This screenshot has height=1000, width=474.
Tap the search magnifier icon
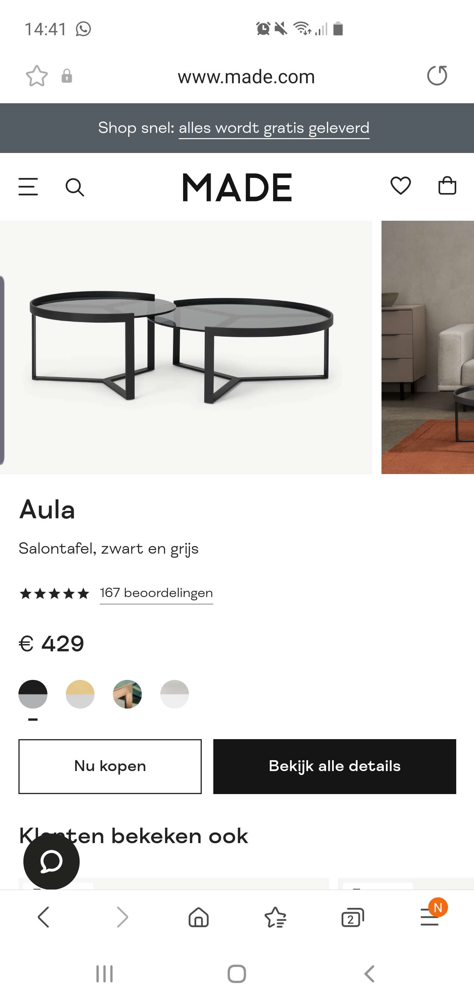[75, 187]
